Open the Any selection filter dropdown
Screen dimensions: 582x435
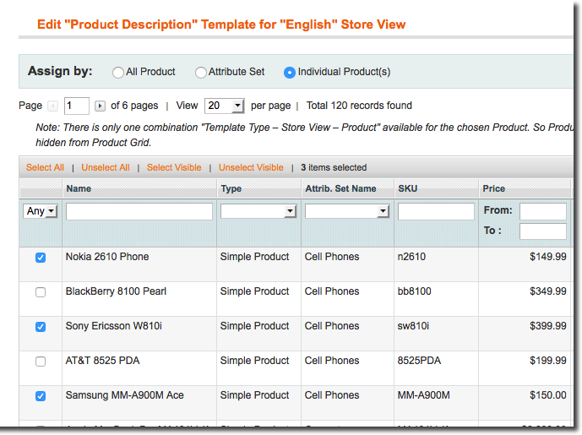click(40, 211)
